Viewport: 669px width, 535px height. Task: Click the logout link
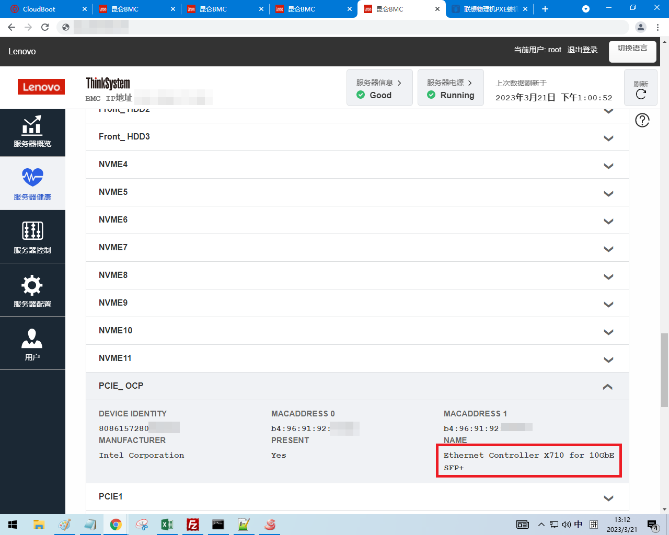point(582,50)
